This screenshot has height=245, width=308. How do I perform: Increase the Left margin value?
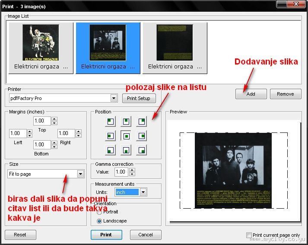click(30, 131)
